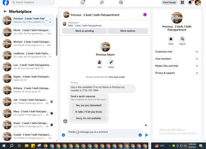
Task: Open Windows notification center icon
Action: 201,146
